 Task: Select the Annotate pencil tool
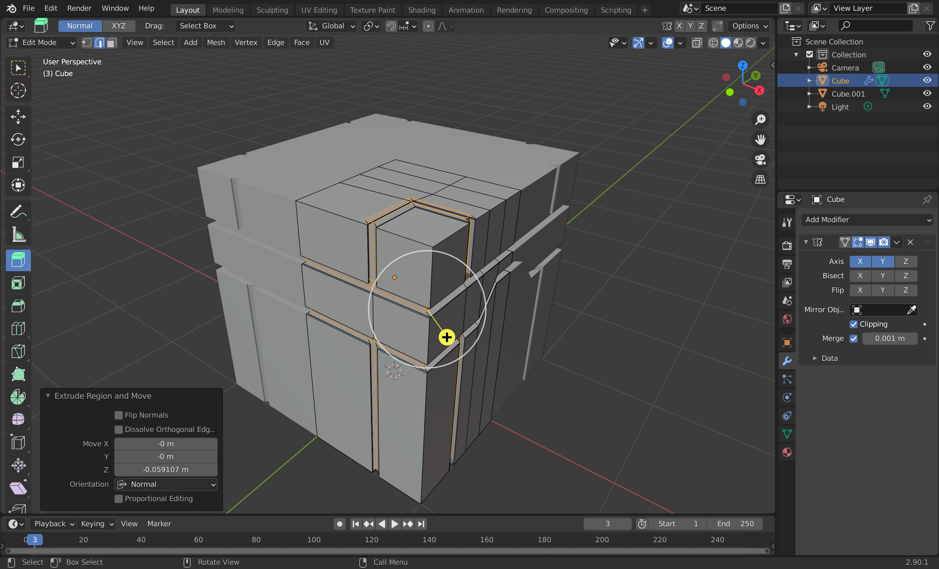18,211
